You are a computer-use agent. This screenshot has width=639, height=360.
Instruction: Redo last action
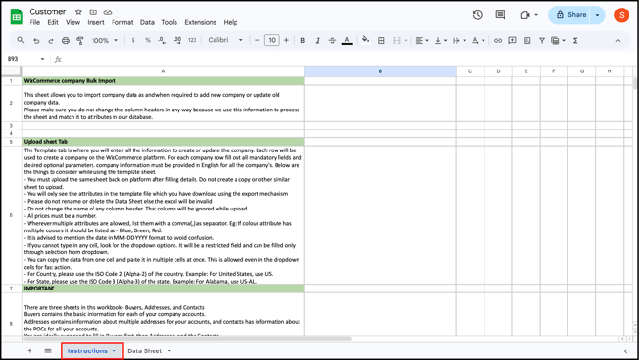coord(51,41)
